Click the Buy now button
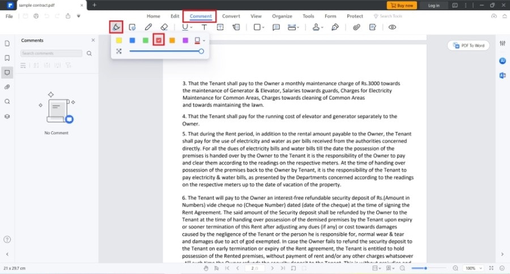The height and width of the screenshot is (274, 510). click(x=402, y=6)
